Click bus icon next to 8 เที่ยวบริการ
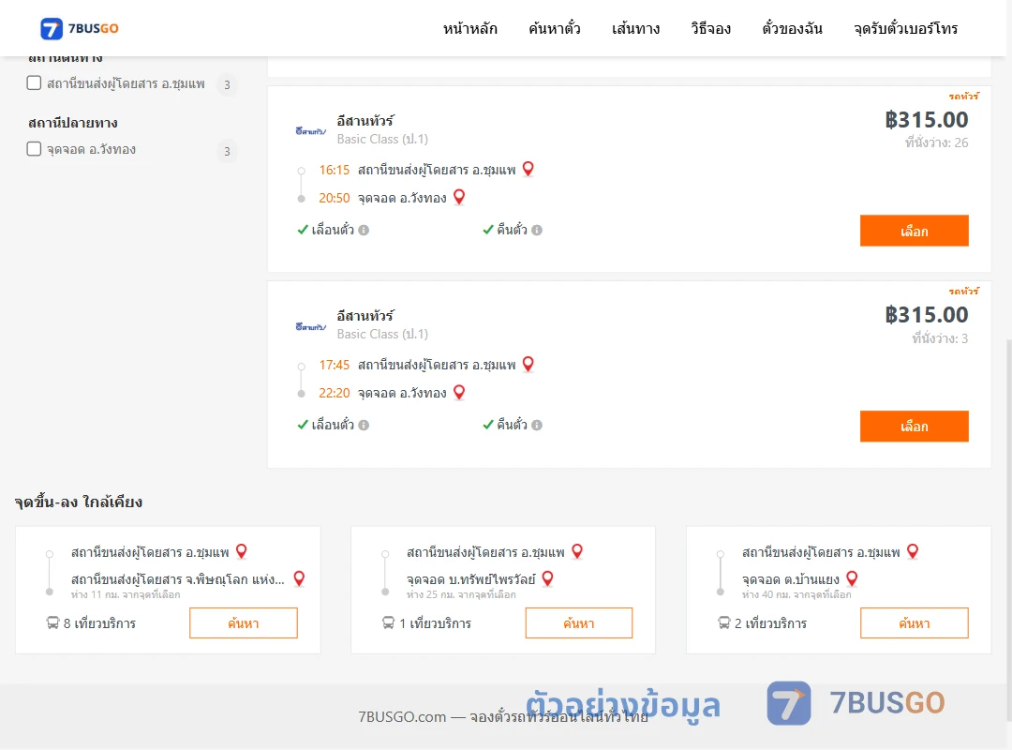 click(52, 622)
